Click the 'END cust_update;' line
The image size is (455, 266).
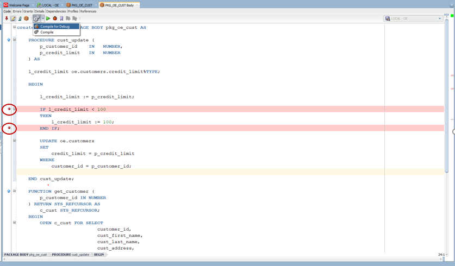tap(51, 179)
